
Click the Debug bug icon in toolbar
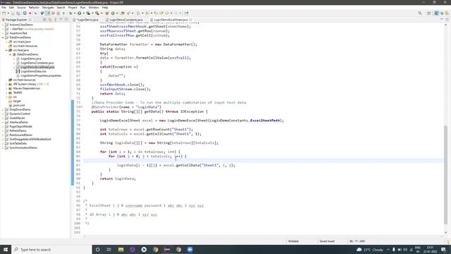70,13
